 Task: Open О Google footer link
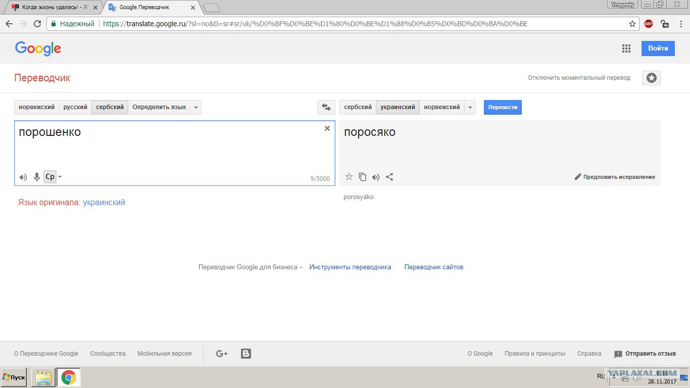480,354
